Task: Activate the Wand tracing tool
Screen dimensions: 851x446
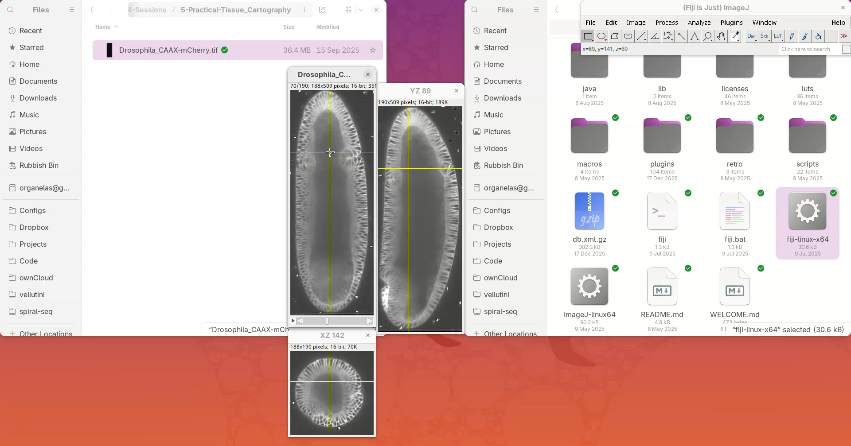Action: pos(681,36)
